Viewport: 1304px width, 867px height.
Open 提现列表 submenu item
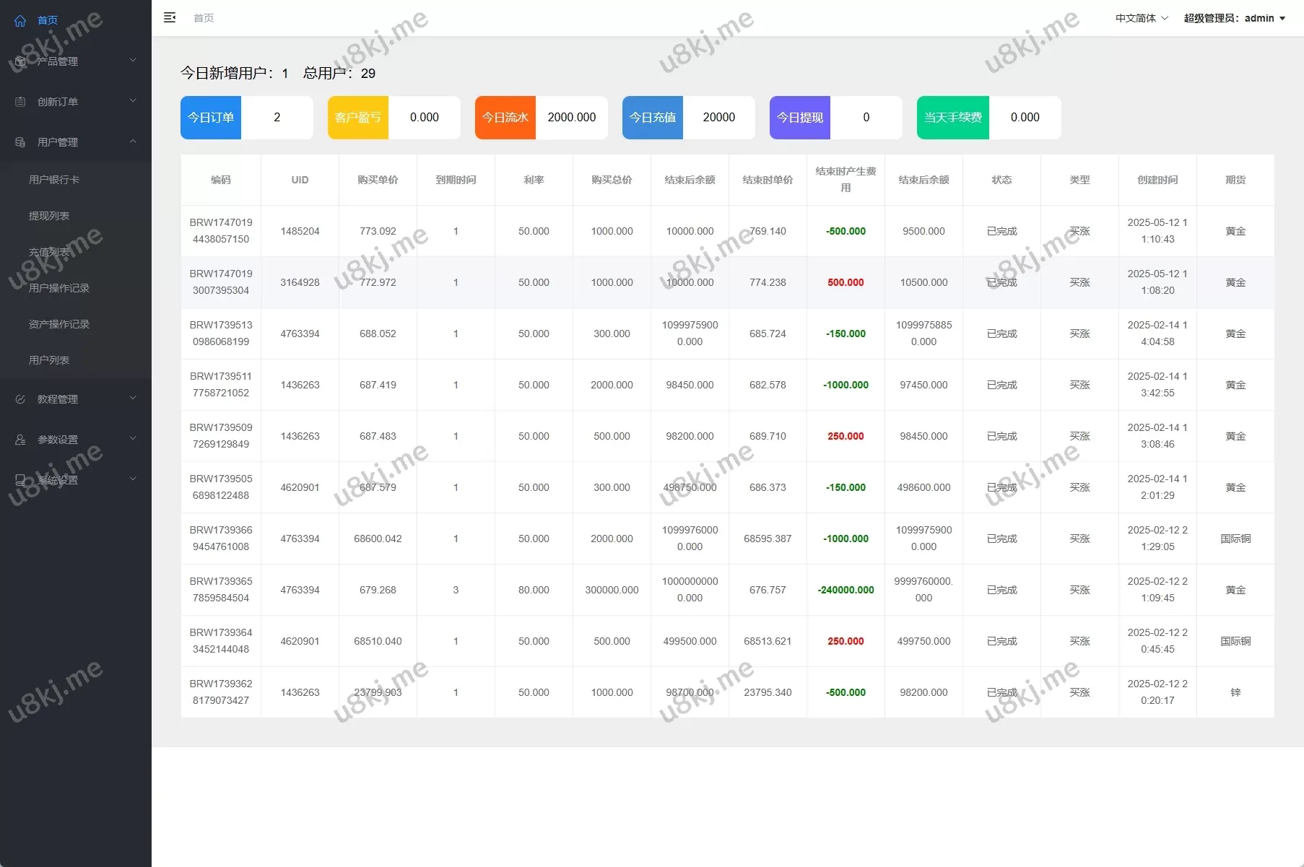coord(49,216)
